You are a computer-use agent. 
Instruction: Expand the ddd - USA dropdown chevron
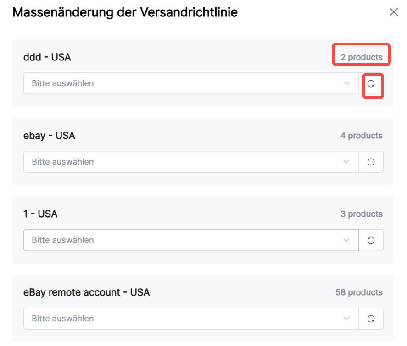tap(346, 83)
